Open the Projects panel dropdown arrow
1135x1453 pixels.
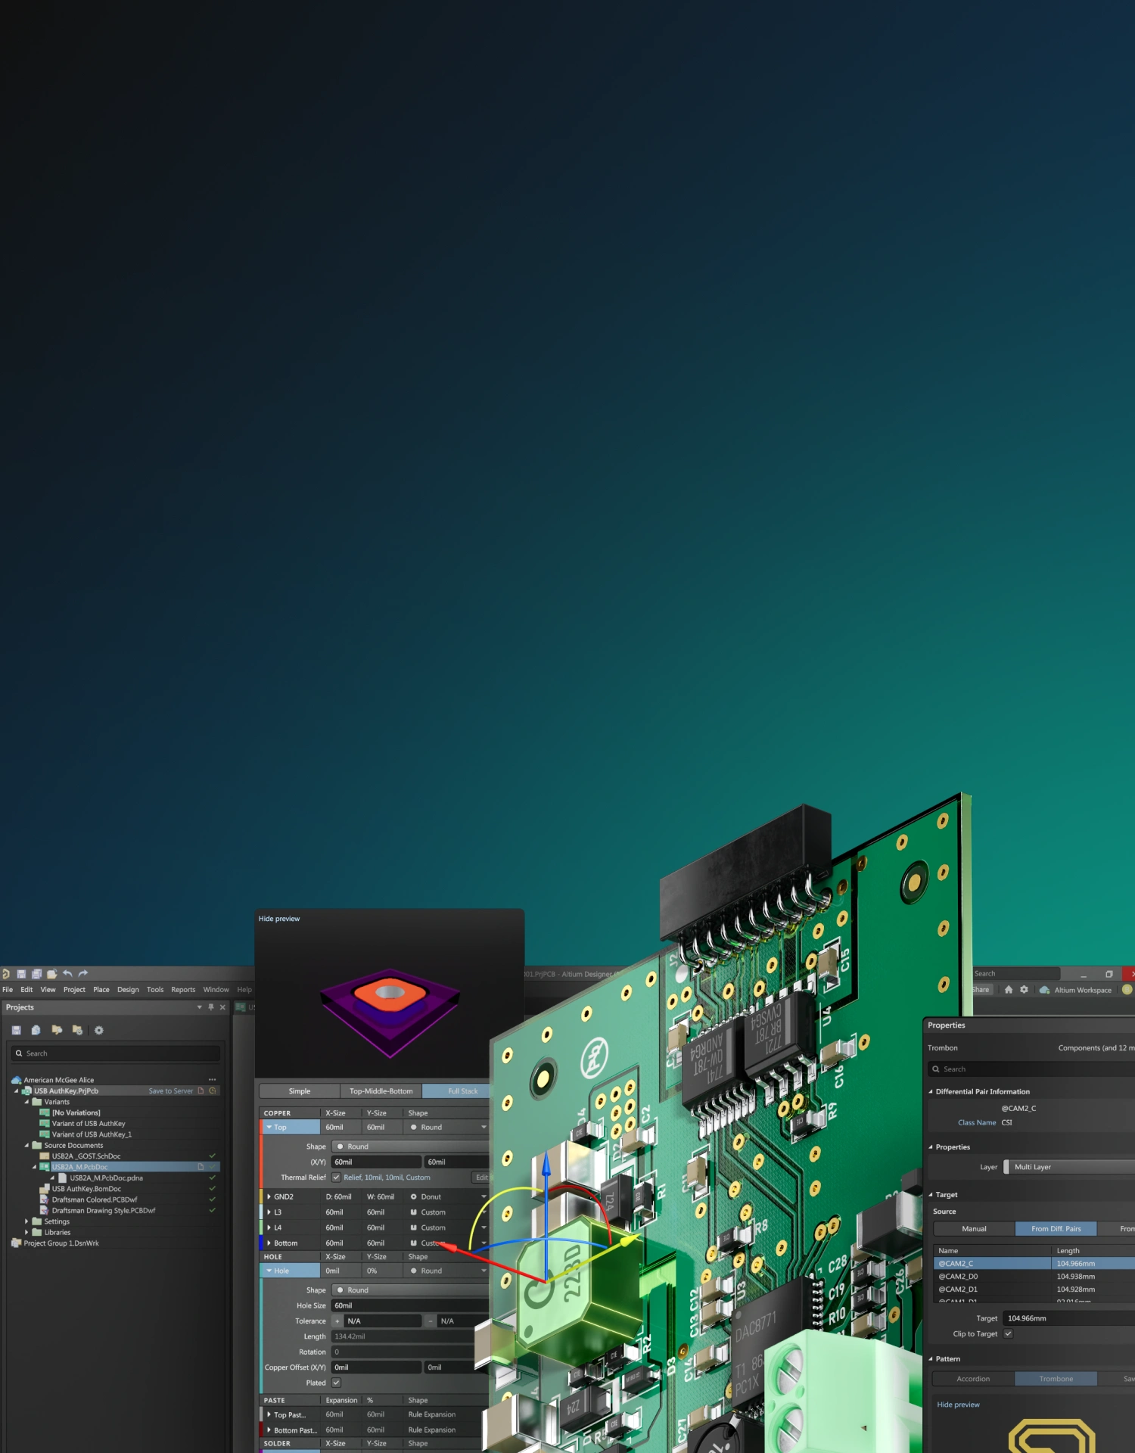pyautogui.click(x=200, y=1007)
